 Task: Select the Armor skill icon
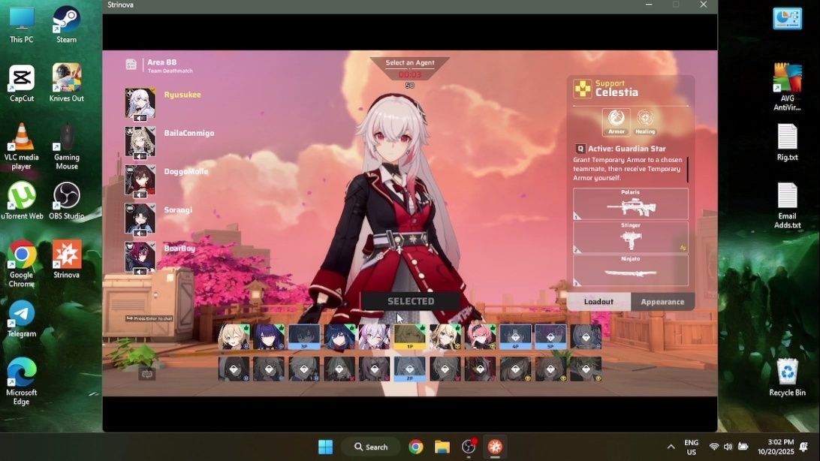coord(617,119)
